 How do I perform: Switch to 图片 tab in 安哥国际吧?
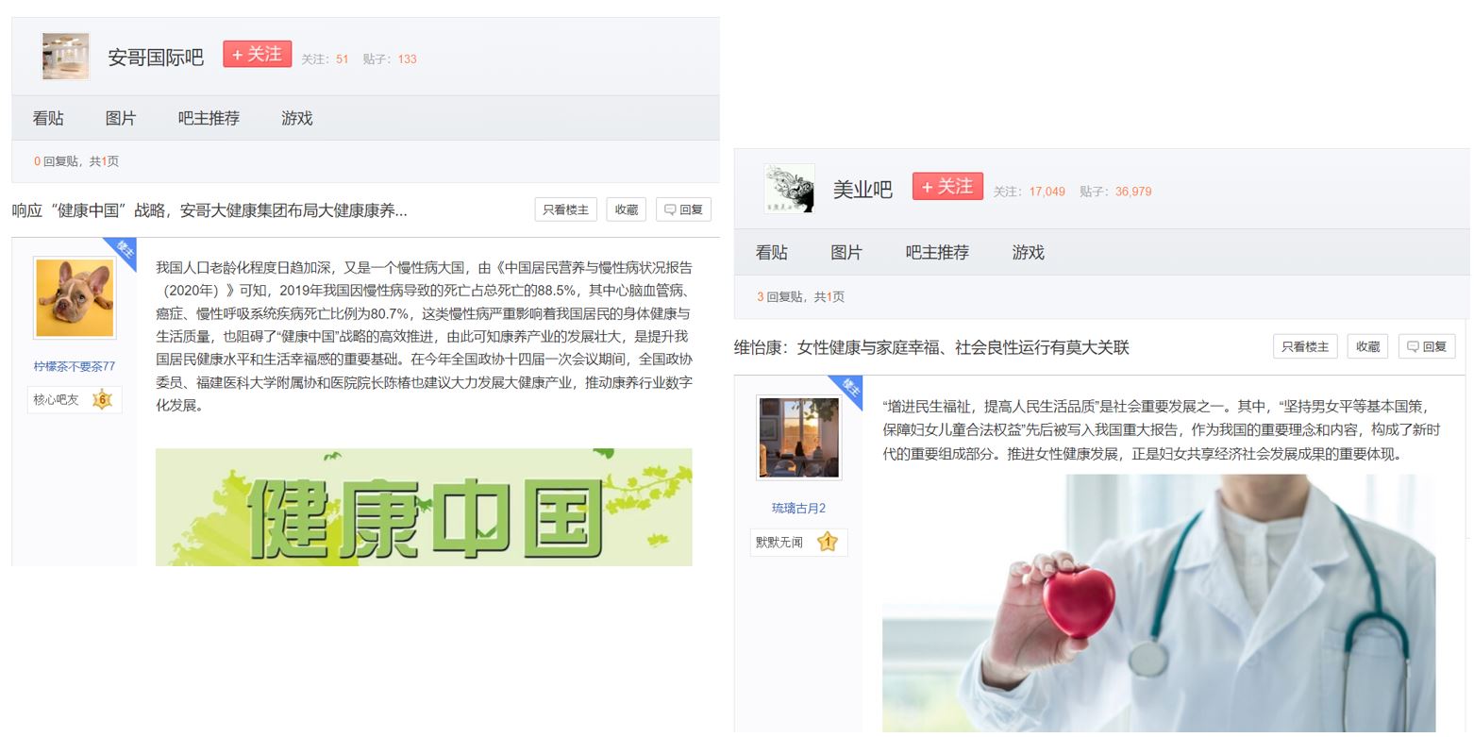121,118
